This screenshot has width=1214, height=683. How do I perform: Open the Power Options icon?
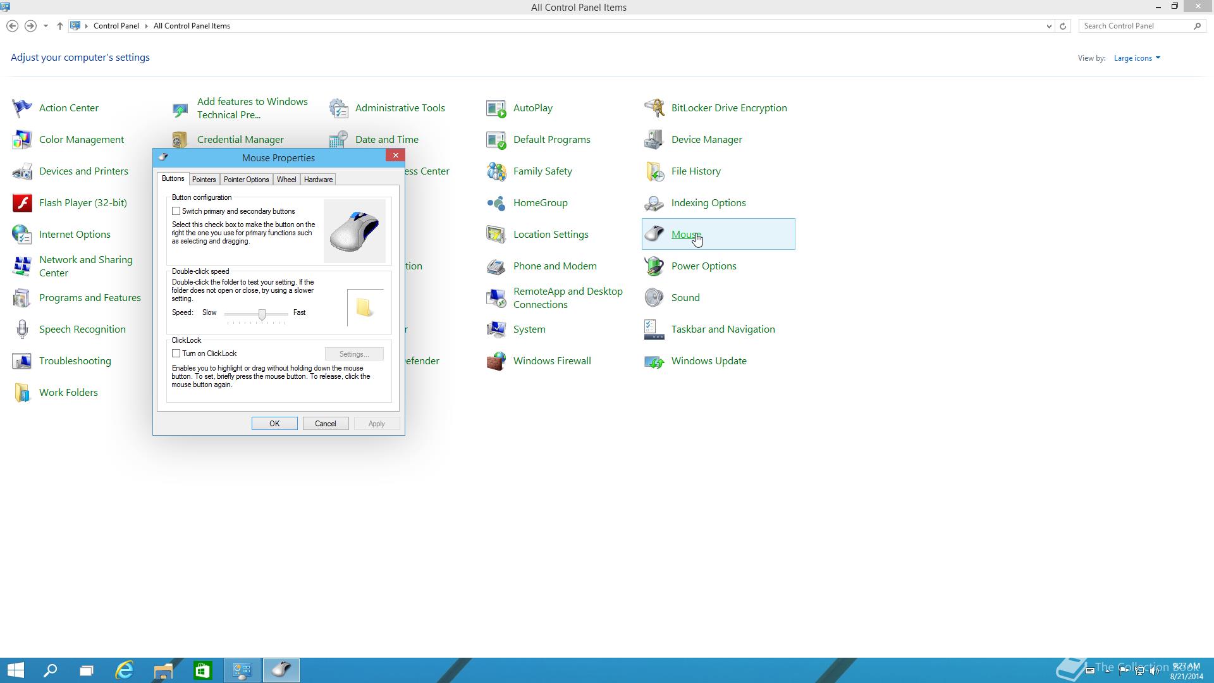point(654,266)
